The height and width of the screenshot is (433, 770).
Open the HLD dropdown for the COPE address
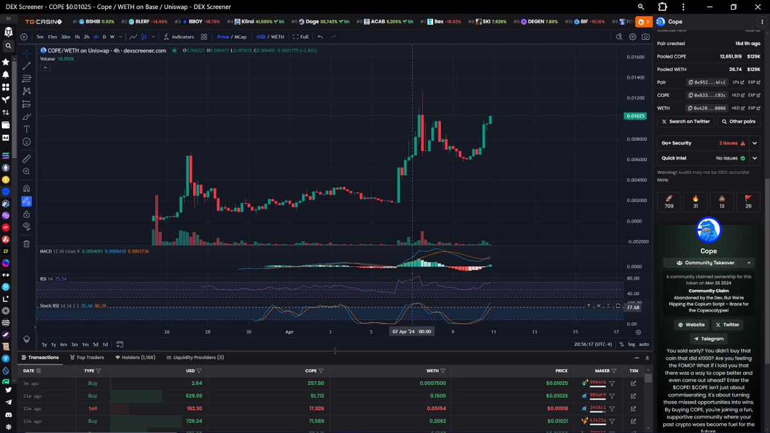coord(737,95)
